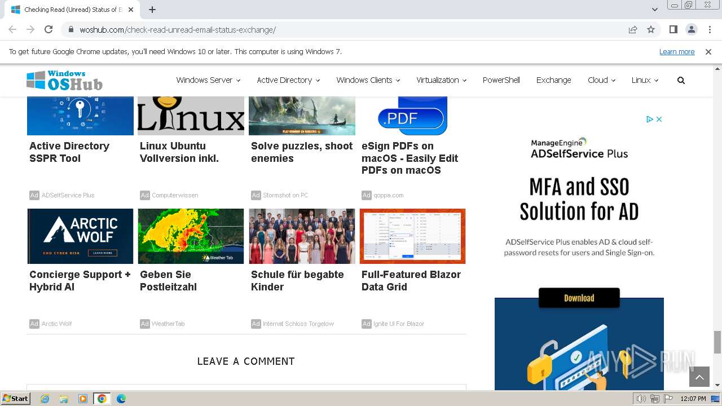Click Ignite UI For Blazor advertiser label

click(x=399, y=324)
